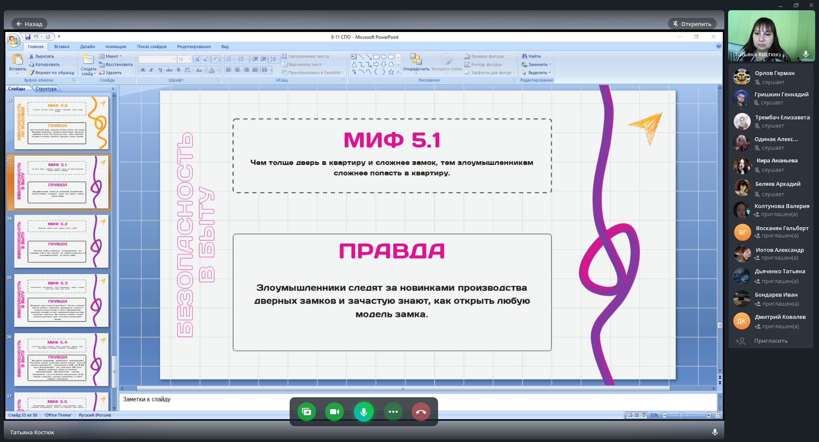
Task: Customize Quick Access toolbar dropdown arrow
Action: point(59,37)
